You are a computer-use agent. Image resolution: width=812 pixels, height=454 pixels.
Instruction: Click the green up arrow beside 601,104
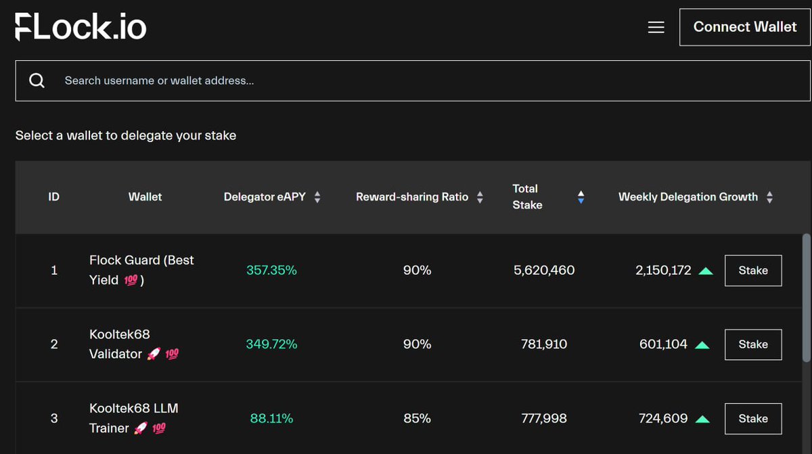tap(702, 345)
